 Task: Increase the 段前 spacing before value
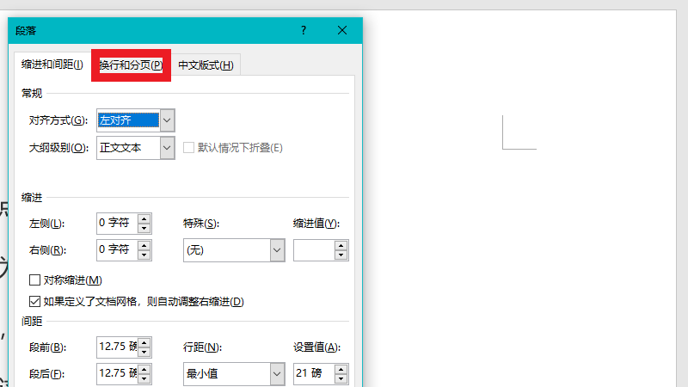coord(144,342)
